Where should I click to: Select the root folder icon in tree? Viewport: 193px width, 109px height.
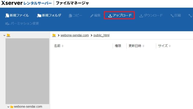[8, 35]
